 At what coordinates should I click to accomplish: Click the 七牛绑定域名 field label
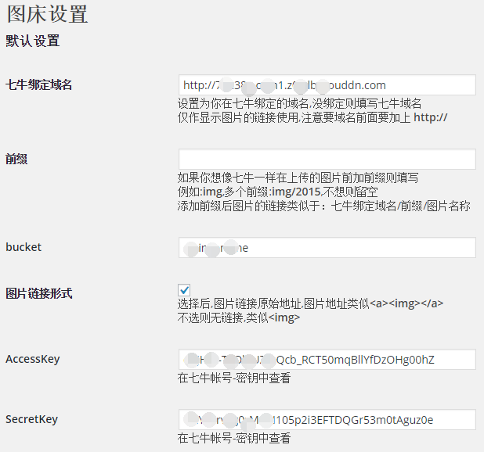(x=39, y=85)
